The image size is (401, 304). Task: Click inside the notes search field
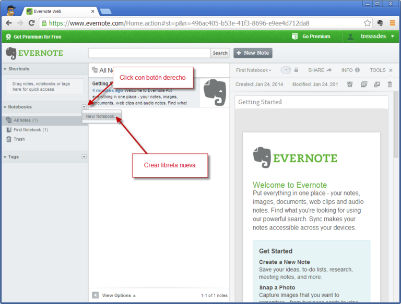(x=149, y=53)
